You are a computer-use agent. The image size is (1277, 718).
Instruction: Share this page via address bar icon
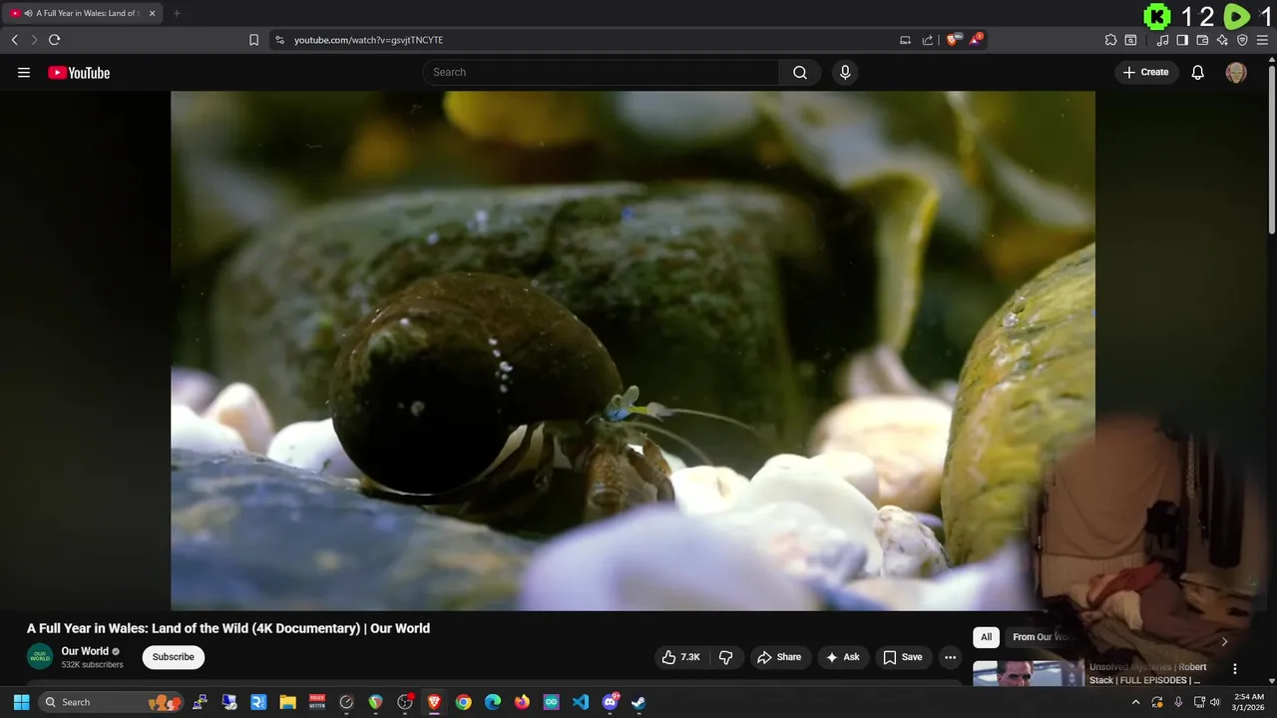[x=928, y=40]
